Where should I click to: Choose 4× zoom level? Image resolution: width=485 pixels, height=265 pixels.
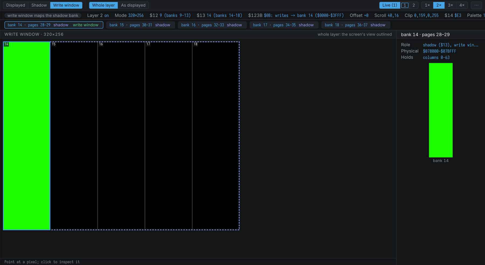pyautogui.click(x=462, y=5)
